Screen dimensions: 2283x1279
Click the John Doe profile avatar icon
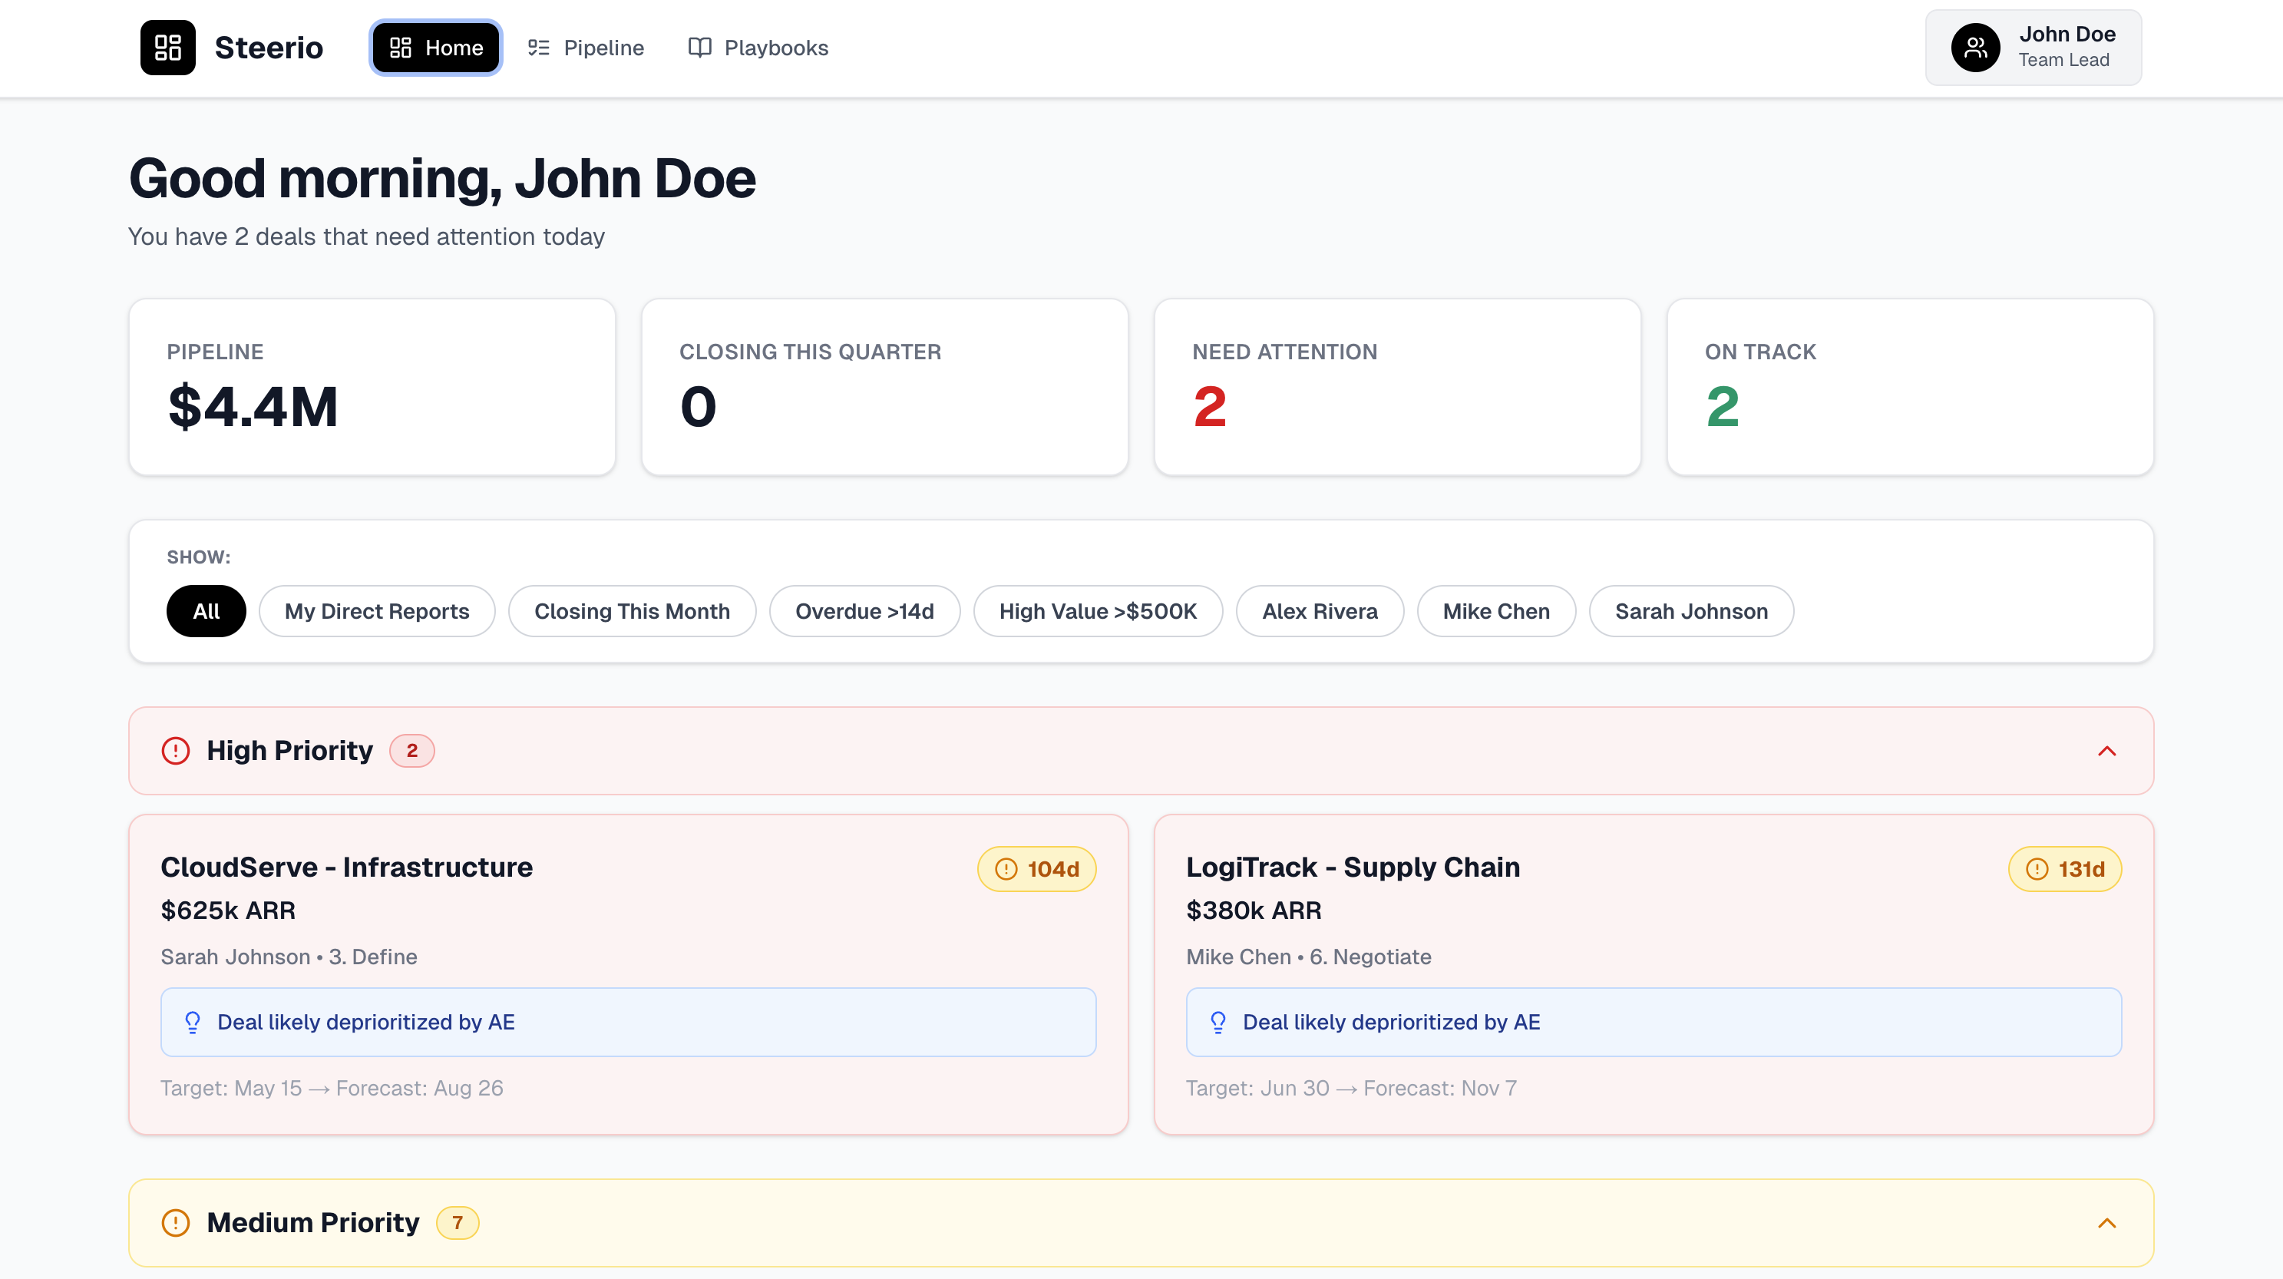coord(1975,47)
